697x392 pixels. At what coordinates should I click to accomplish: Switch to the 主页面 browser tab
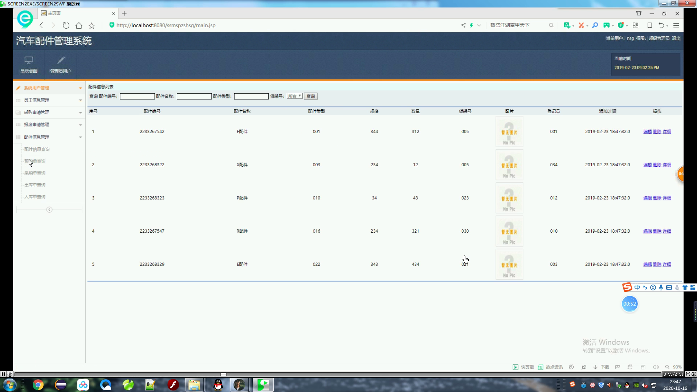(77, 13)
